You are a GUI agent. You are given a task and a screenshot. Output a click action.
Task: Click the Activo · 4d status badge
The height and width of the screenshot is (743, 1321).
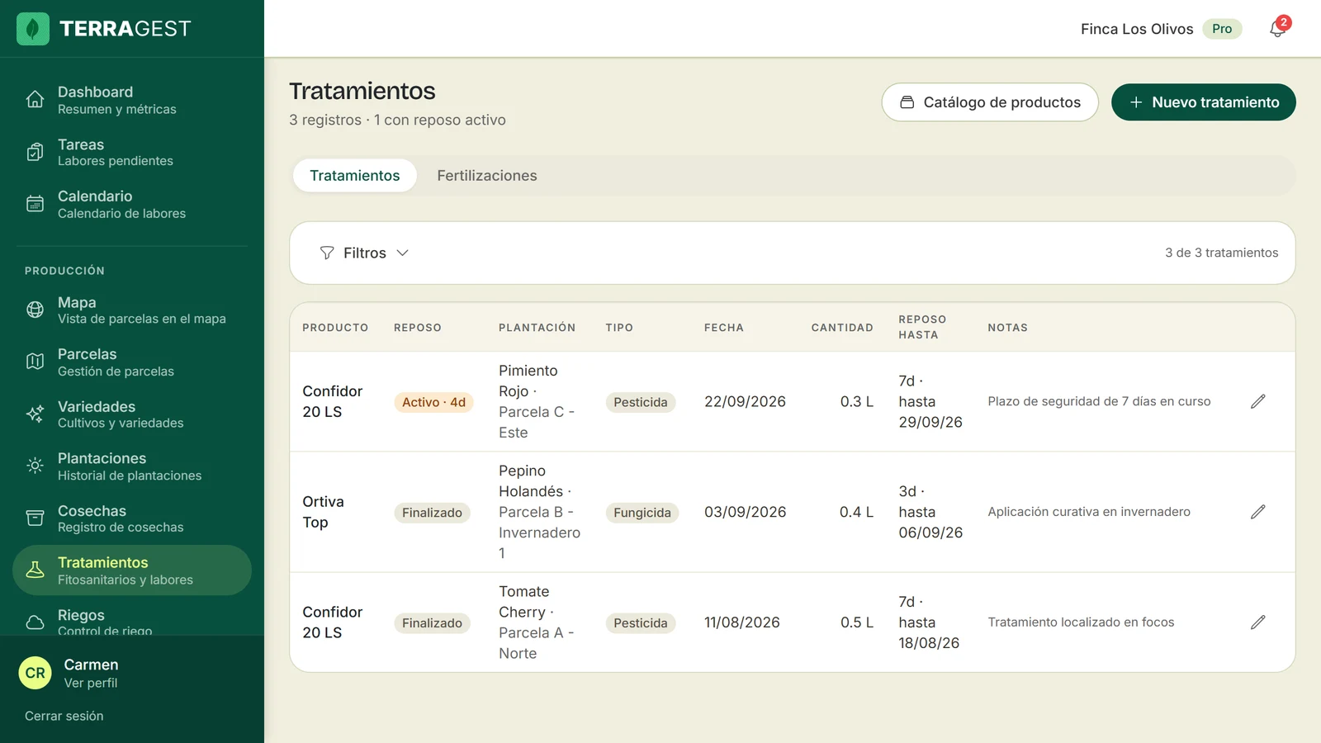(433, 402)
